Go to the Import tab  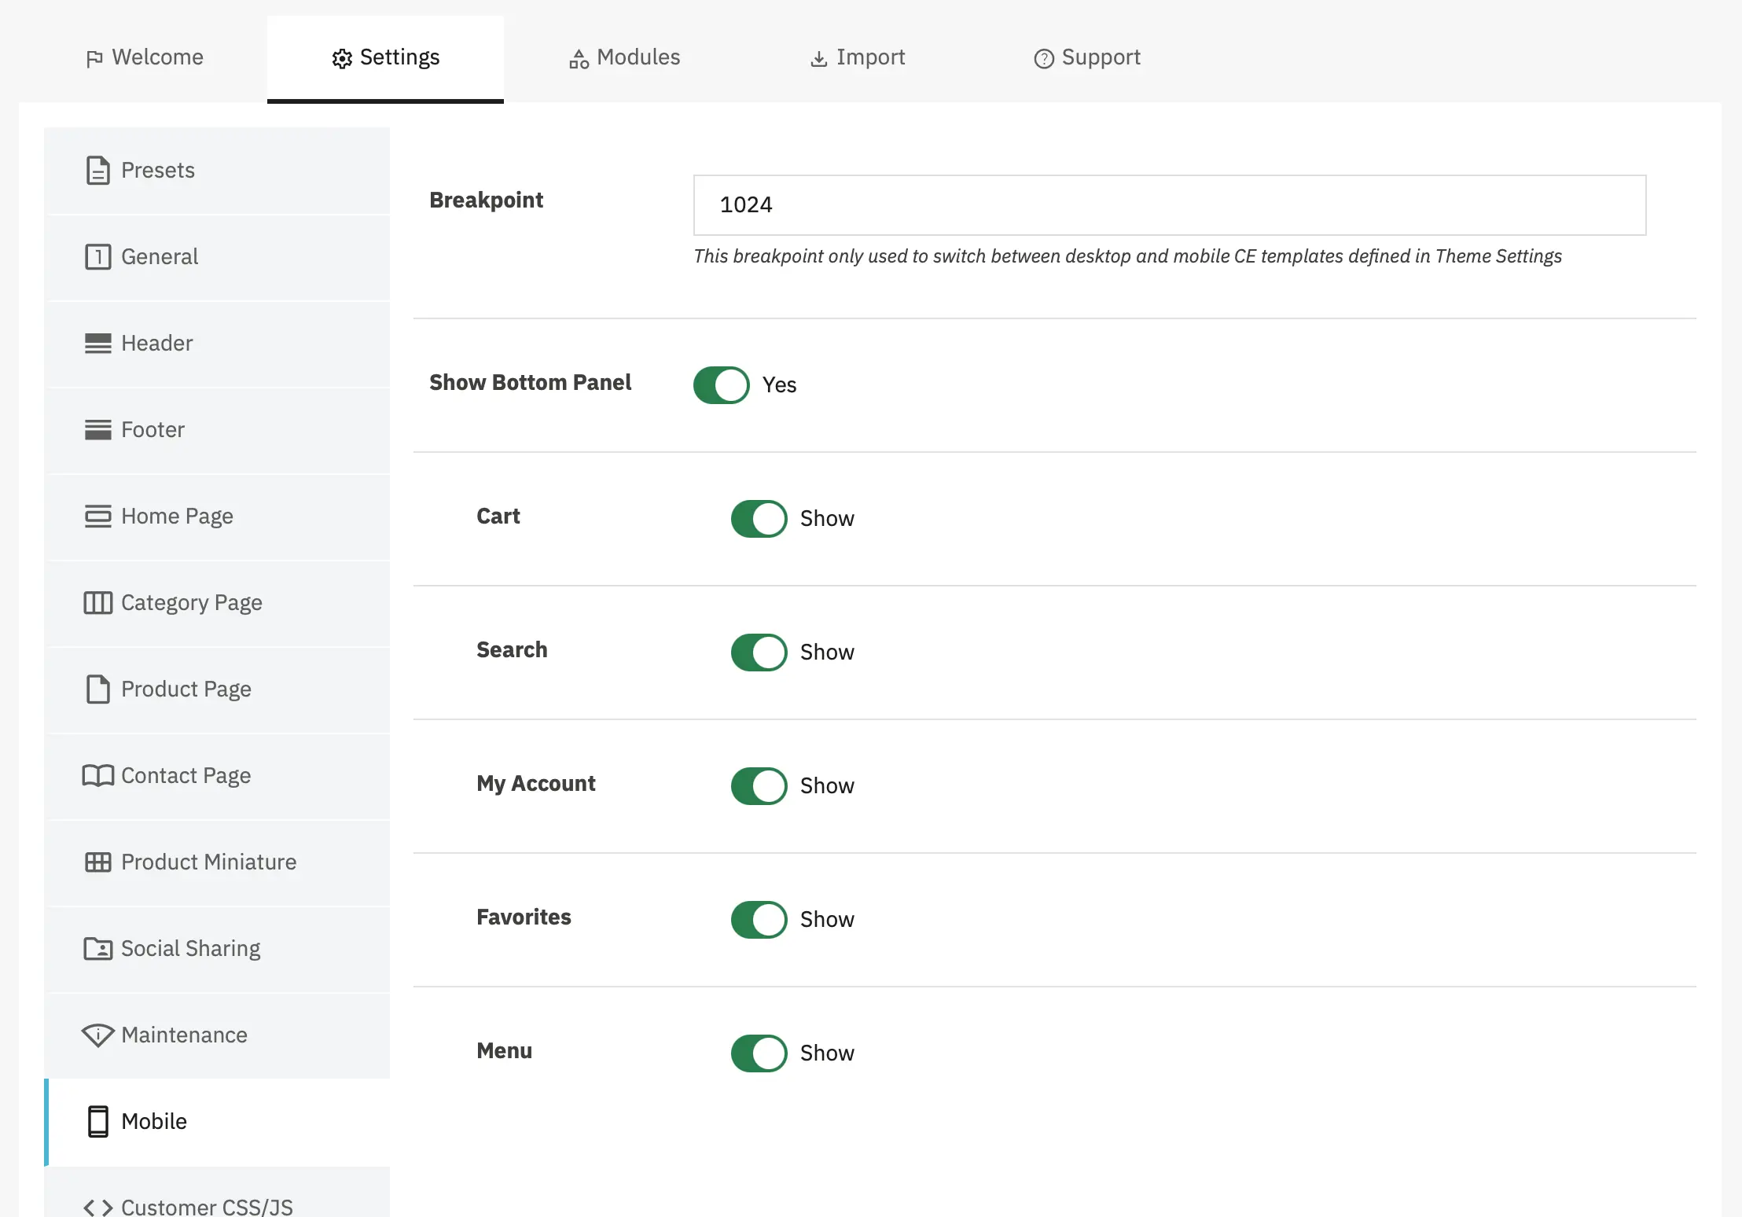[x=858, y=59]
